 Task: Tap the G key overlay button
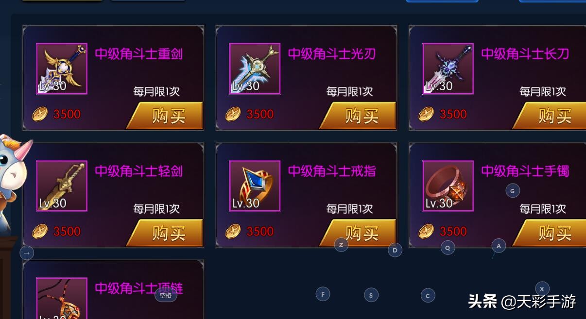513,191
